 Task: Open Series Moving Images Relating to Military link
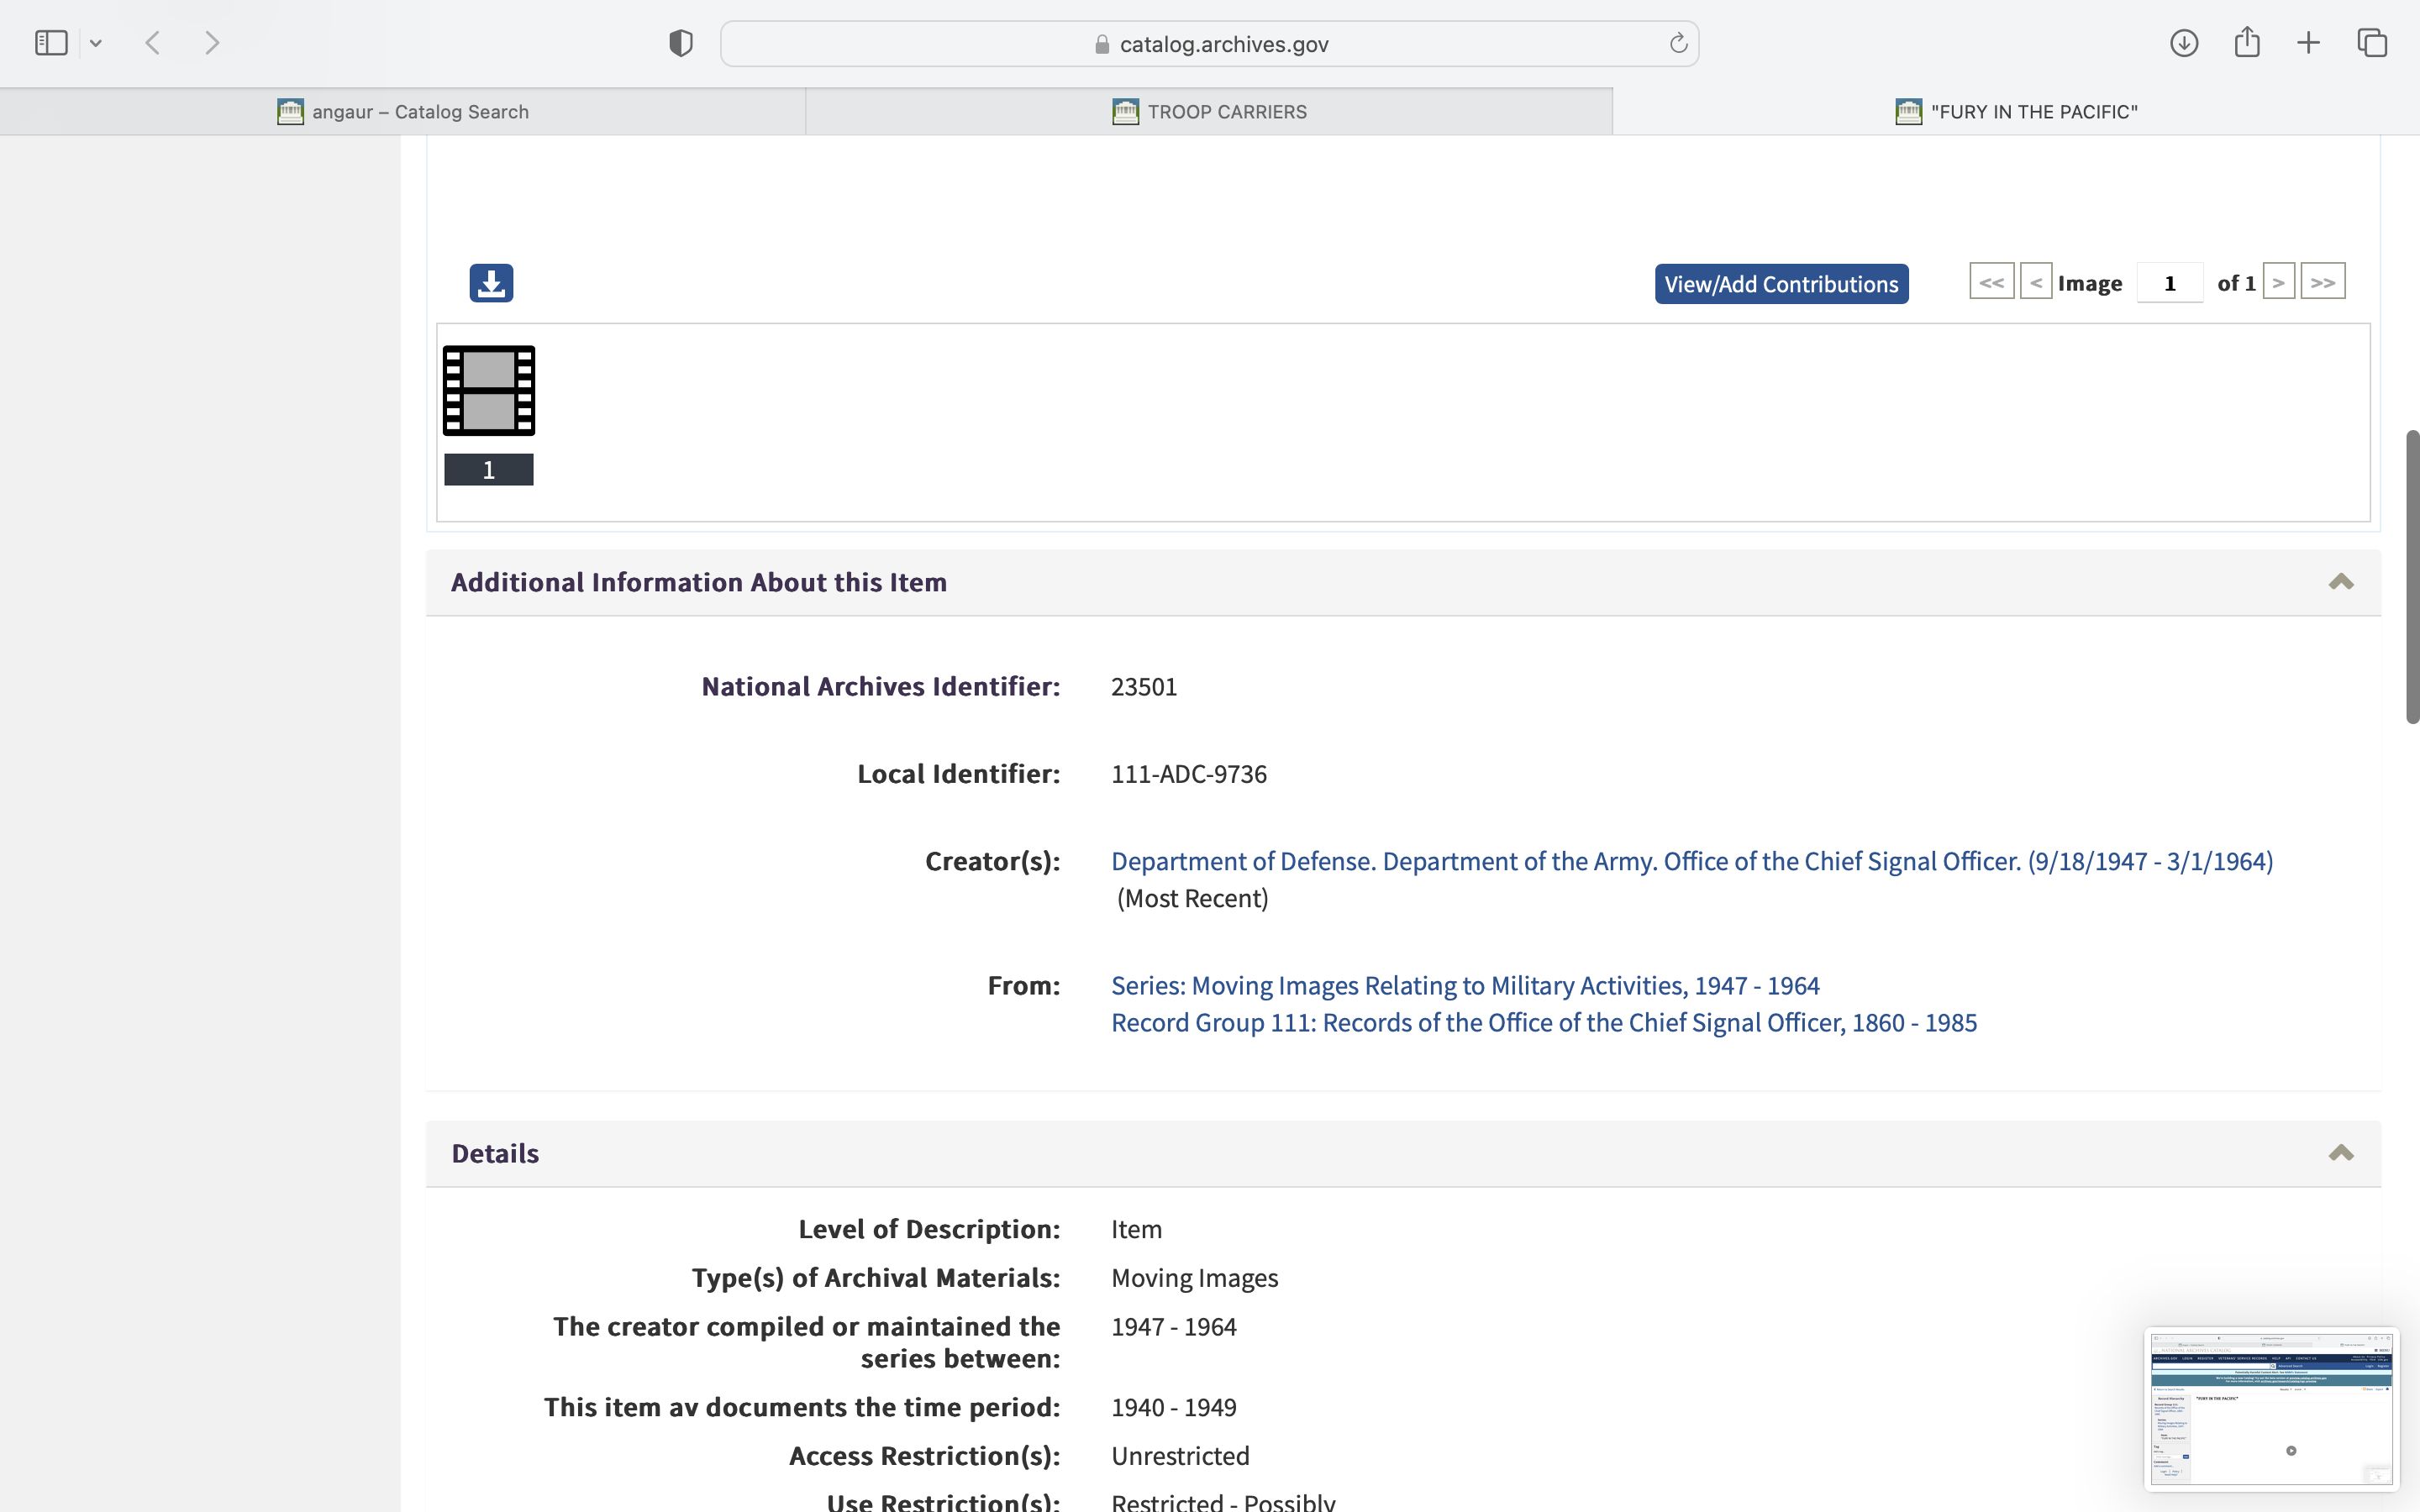[x=1465, y=986]
